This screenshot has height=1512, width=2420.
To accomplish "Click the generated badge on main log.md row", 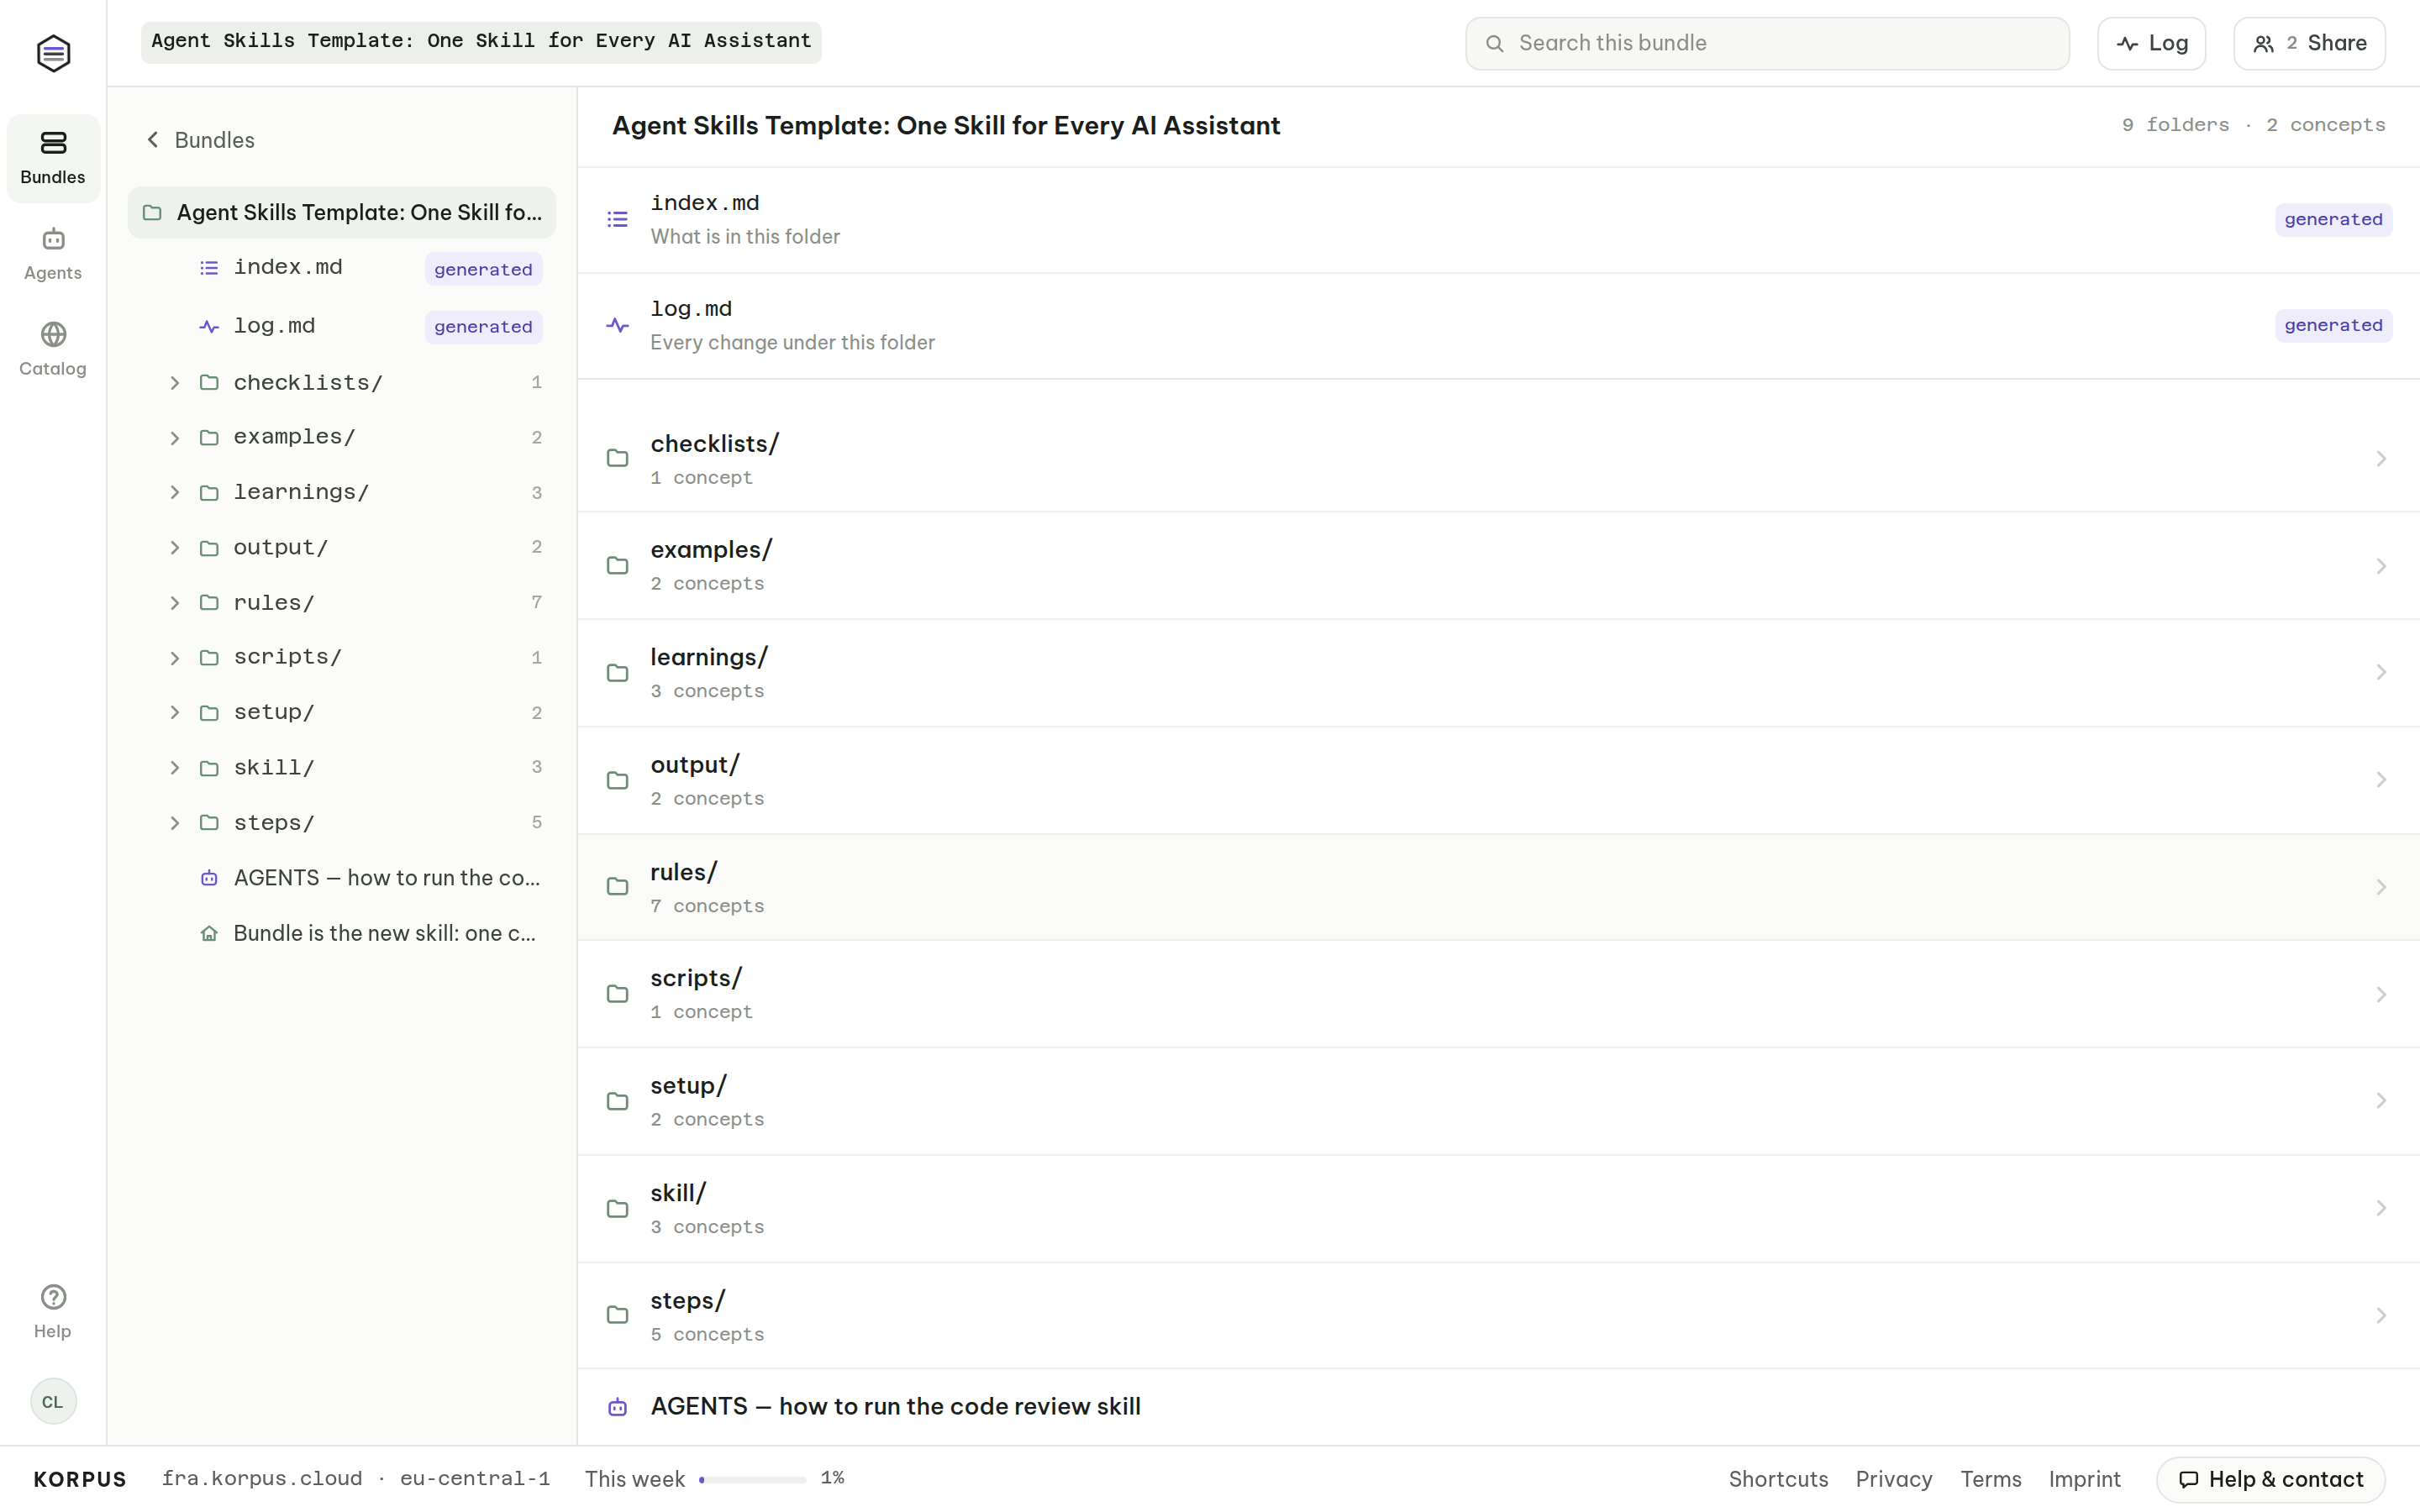I will pyautogui.click(x=2333, y=325).
